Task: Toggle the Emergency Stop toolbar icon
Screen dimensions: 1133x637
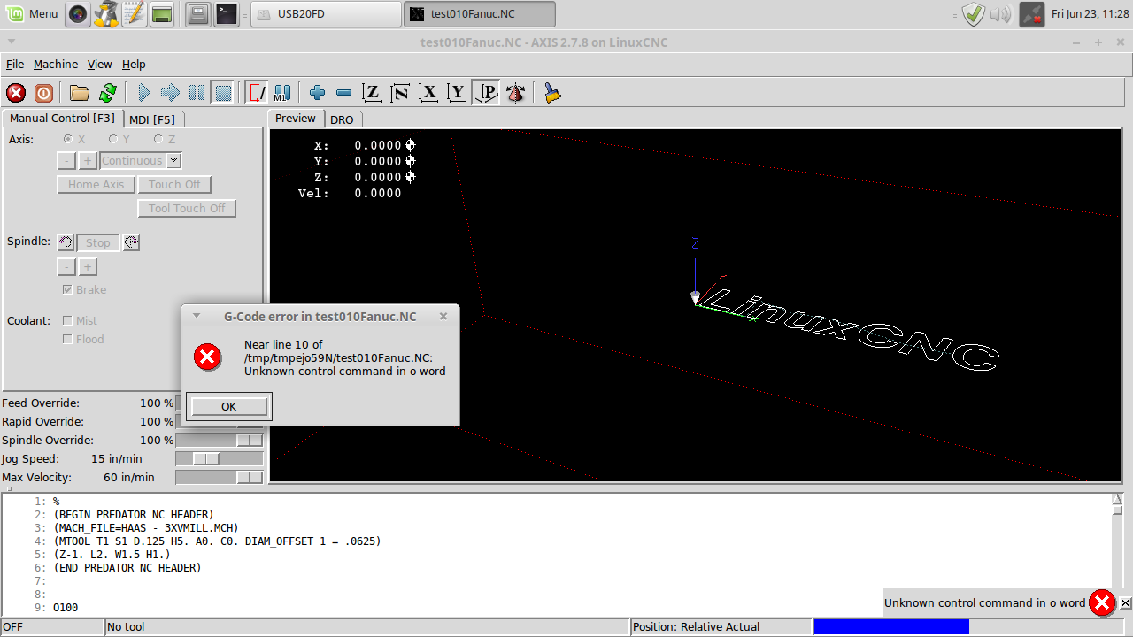Action: click(16, 93)
